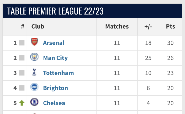185x114 pixels.
Task: Click the +/- goal difference header
Action: click(x=148, y=27)
